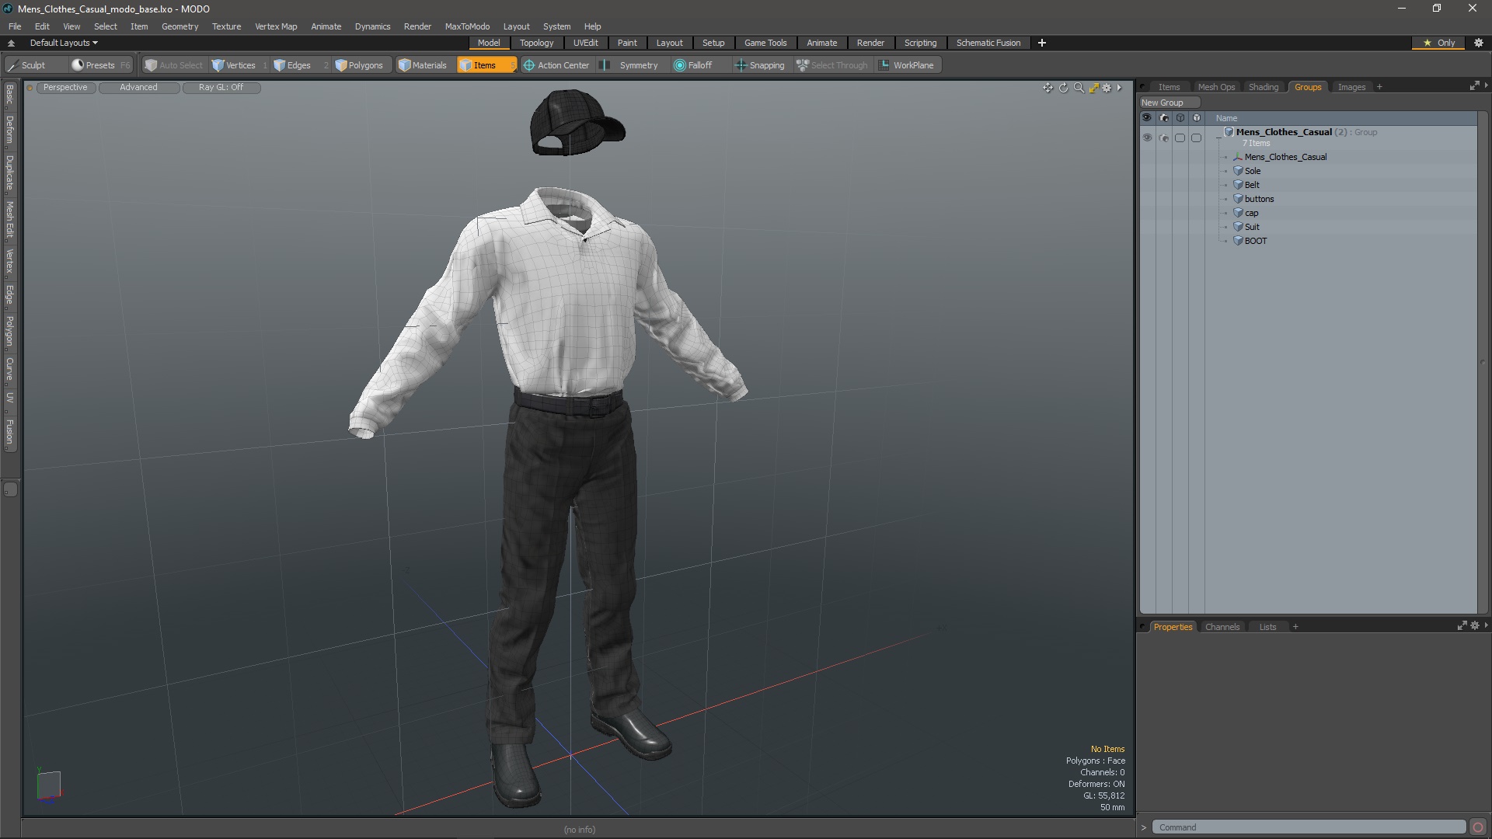1492x839 pixels.
Task: Click the Action Center icon
Action: point(528,64)
